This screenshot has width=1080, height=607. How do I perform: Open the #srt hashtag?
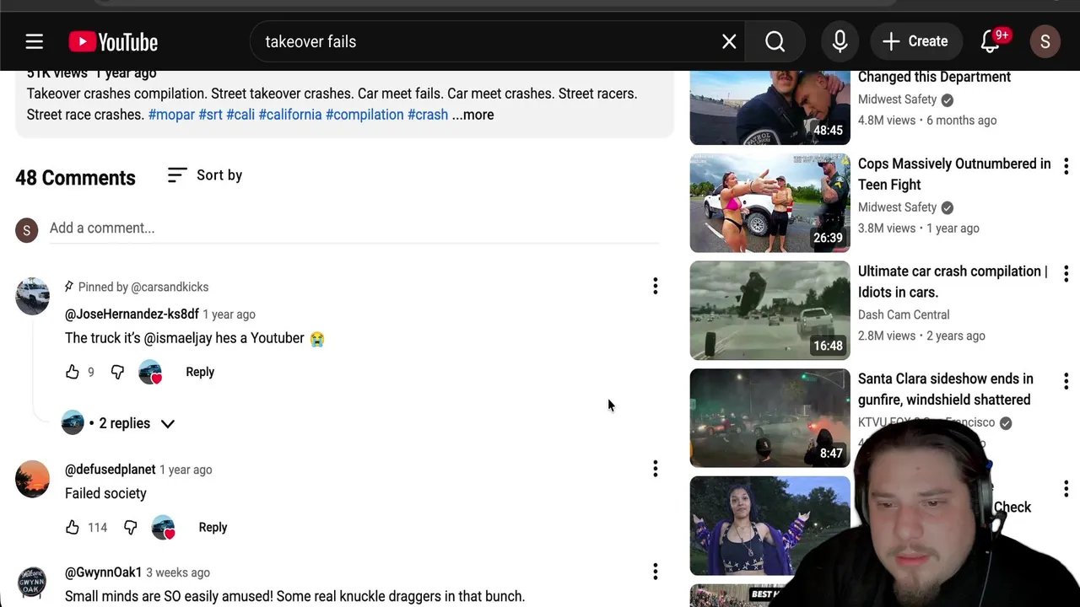coord(210,115)
